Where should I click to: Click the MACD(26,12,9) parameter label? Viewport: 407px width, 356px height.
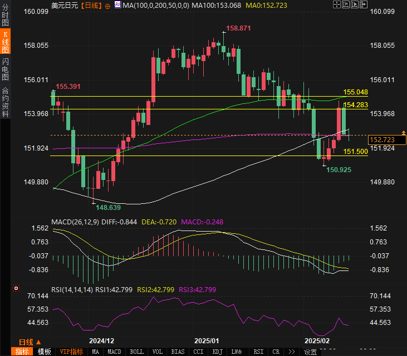click(75, 222)
